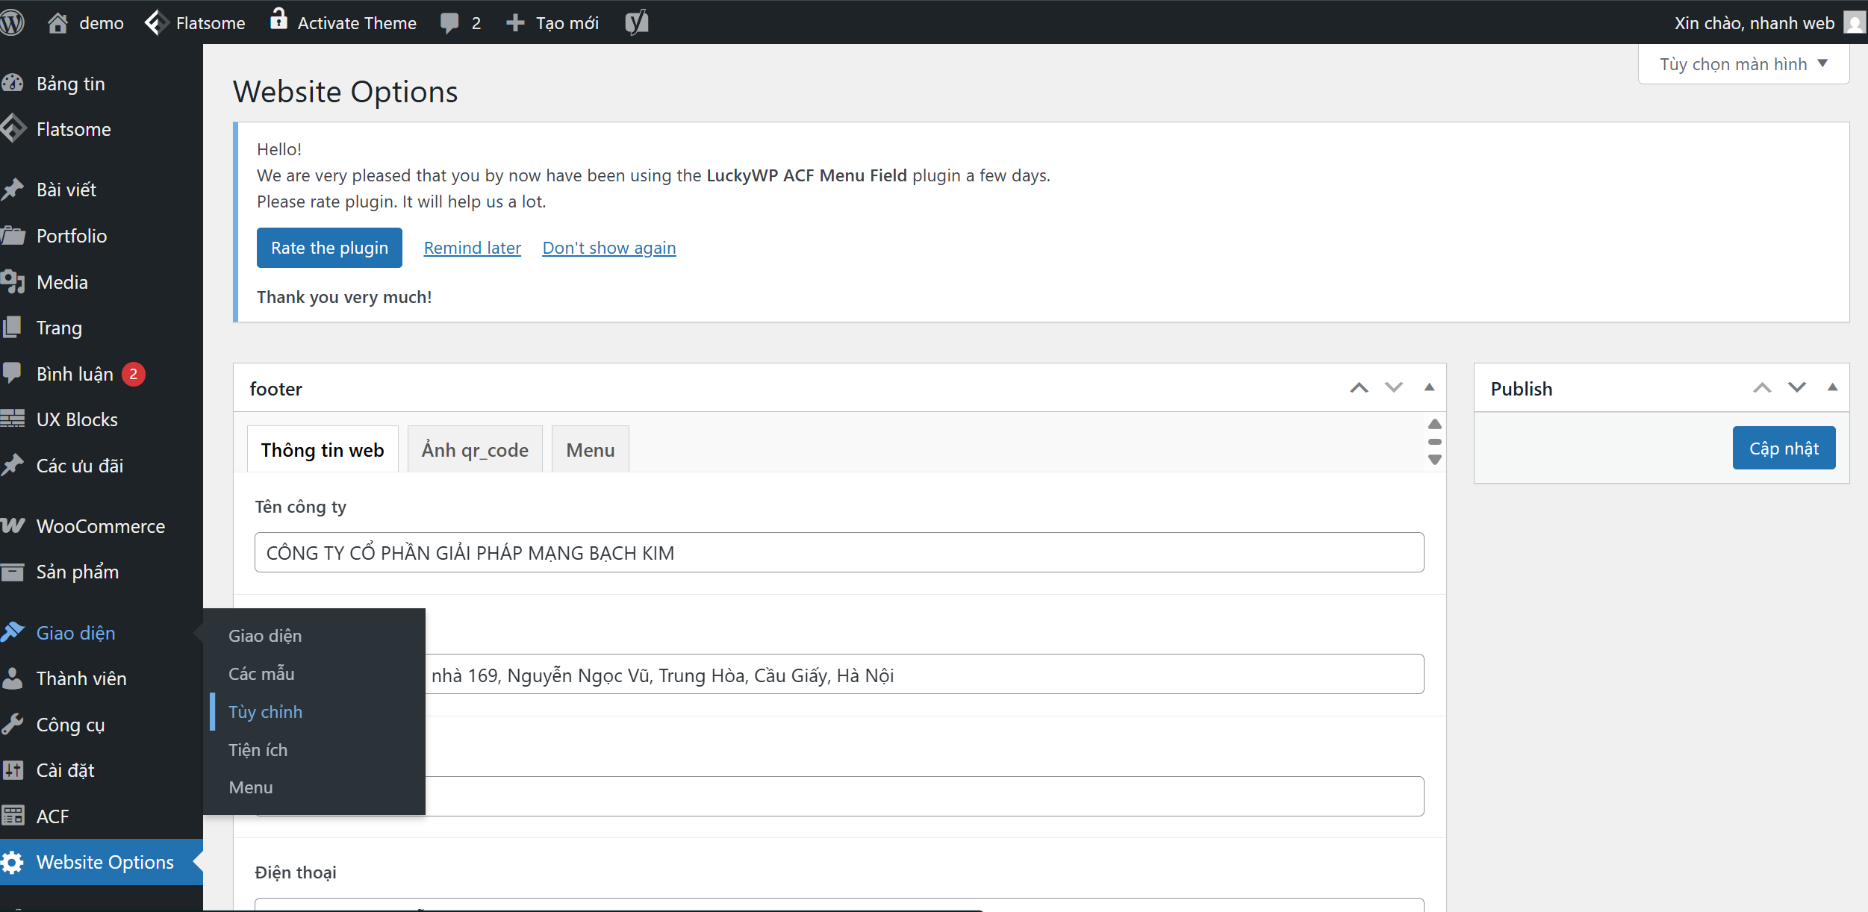
Task: Move footer panel up with chevron
Action: tap(1359, 387)
